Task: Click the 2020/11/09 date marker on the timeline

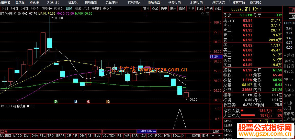Action: coord(146,131)
